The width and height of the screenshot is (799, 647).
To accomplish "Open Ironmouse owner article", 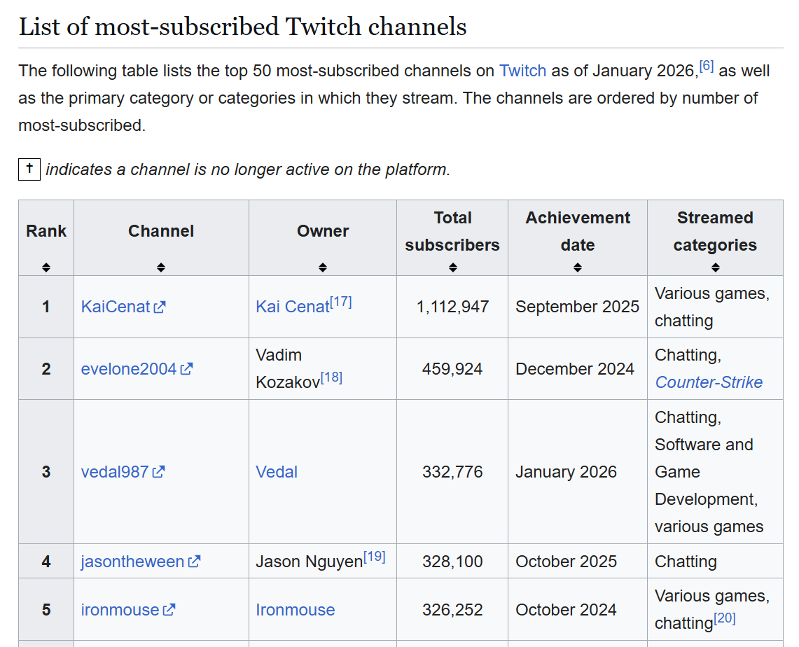I will [x=295, y=610].
